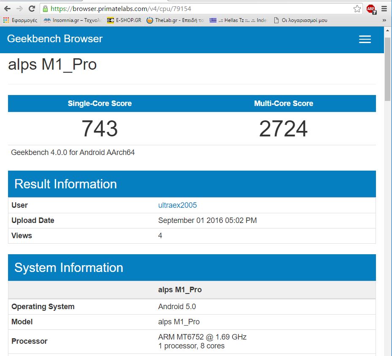This screenshot has width=392, height=356.
Task: Open the Adblock Plus extension icon
Action: [371, 9]
